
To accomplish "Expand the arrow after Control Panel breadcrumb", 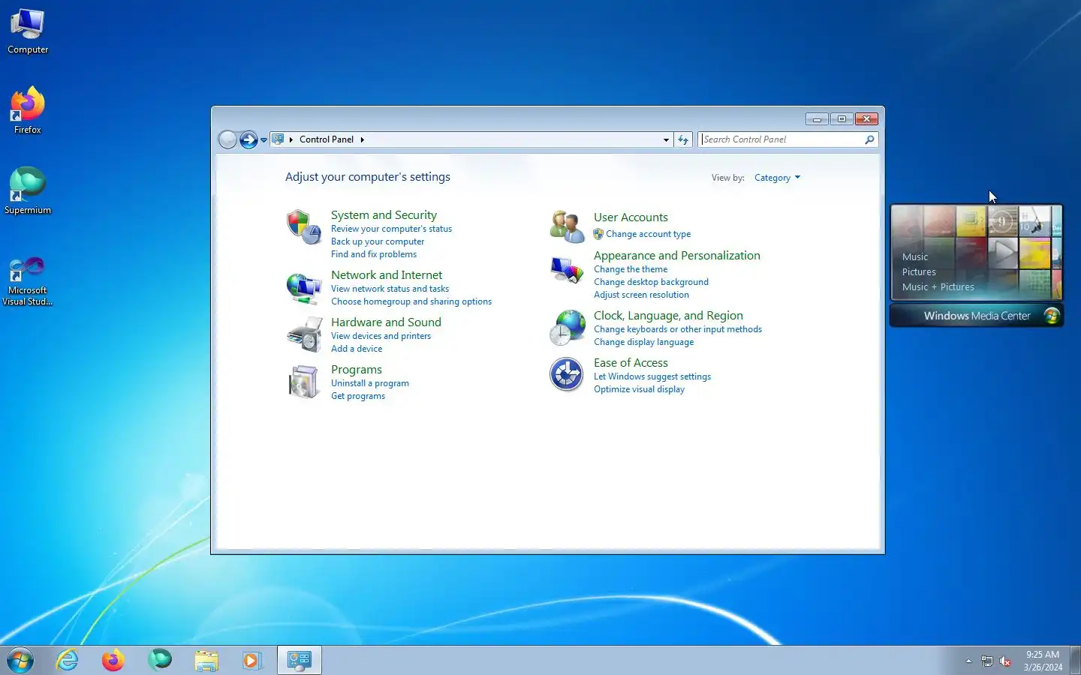I will (x=362, y=139).
